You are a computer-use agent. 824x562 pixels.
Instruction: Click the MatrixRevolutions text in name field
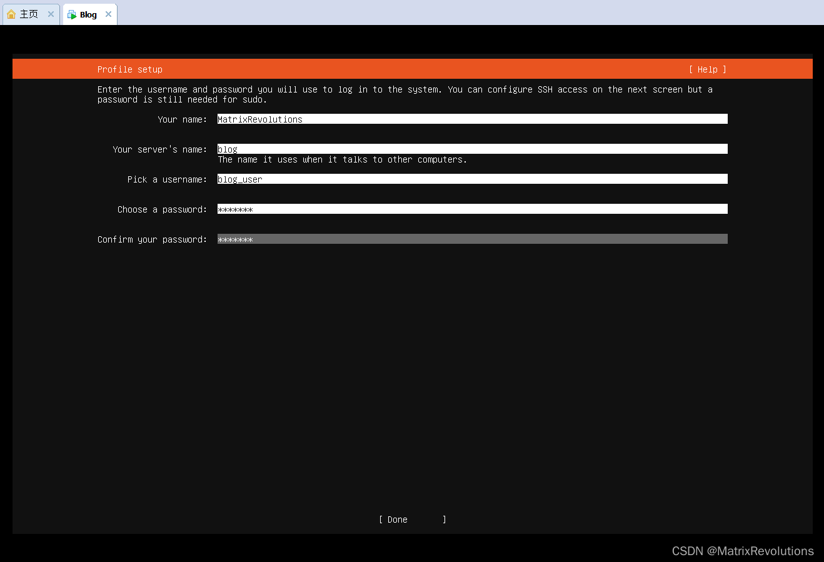259,119
